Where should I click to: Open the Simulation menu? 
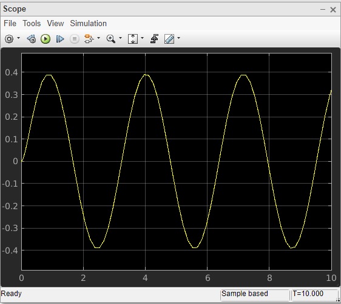point(89,23)
